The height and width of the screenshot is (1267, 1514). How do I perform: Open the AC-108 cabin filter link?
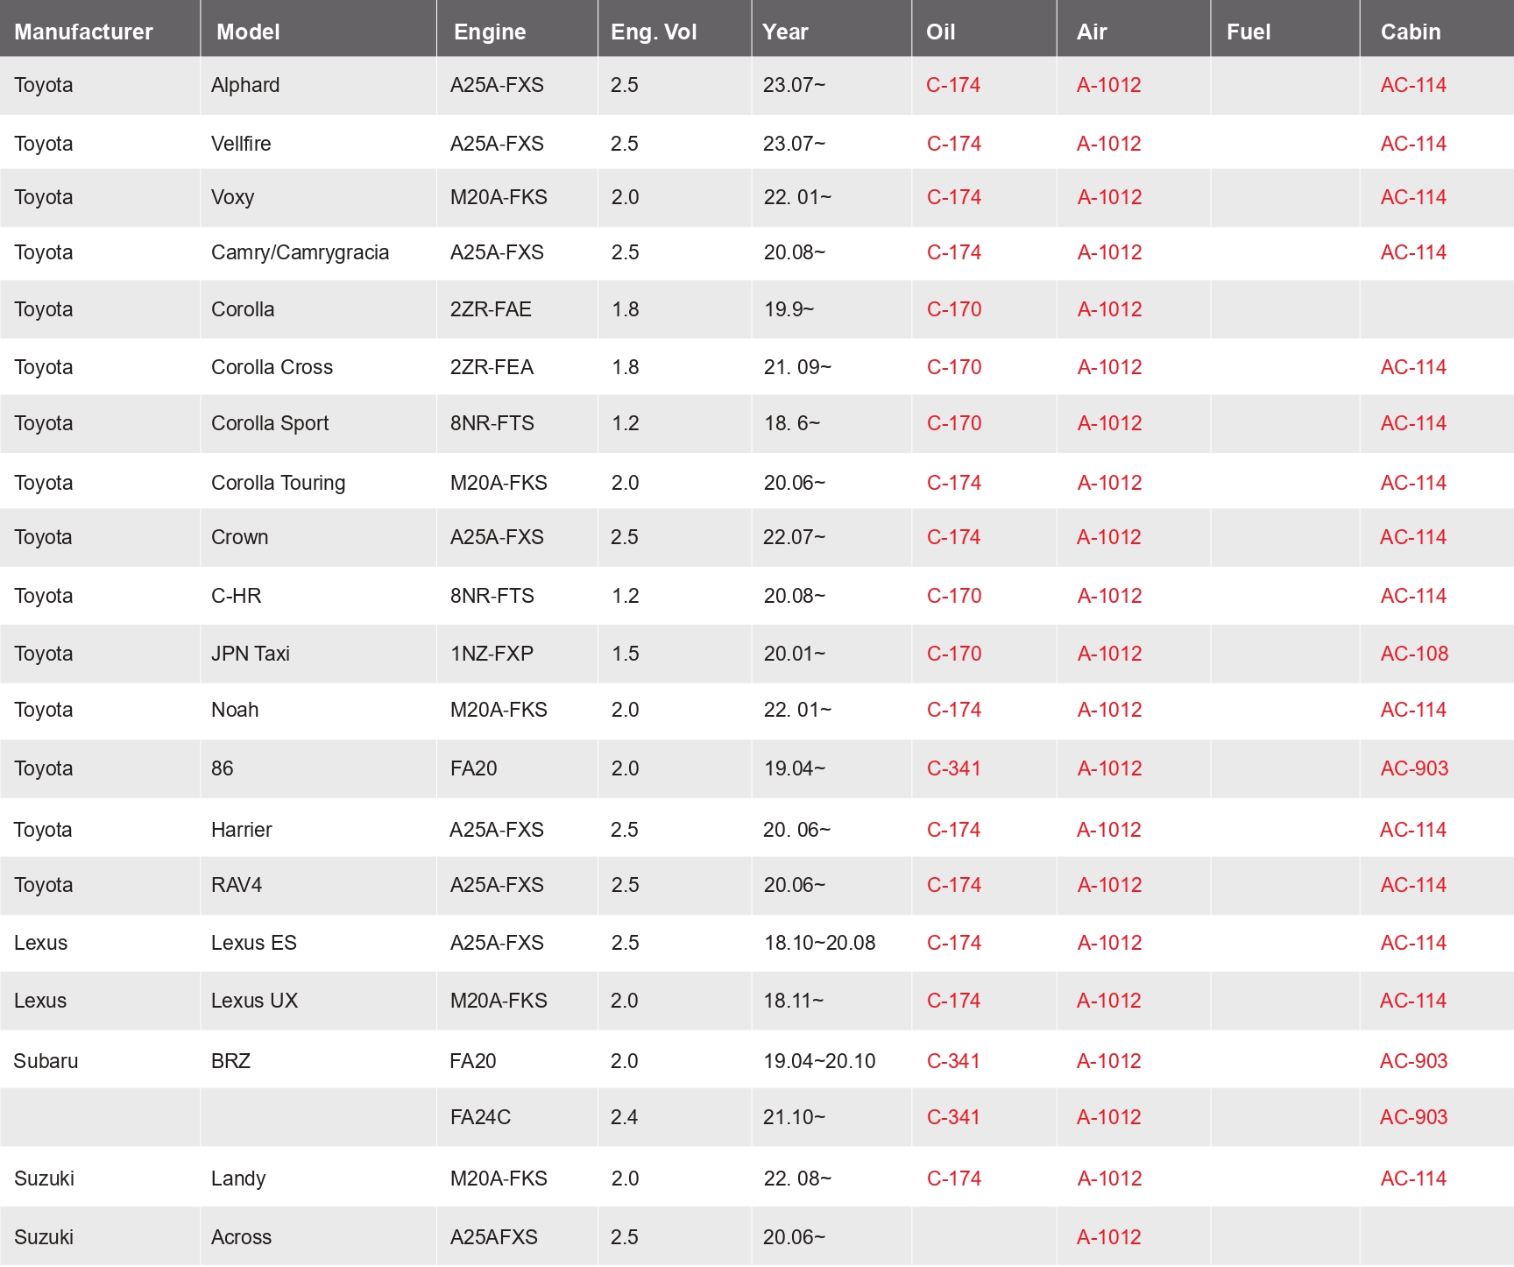(1414, 654)
